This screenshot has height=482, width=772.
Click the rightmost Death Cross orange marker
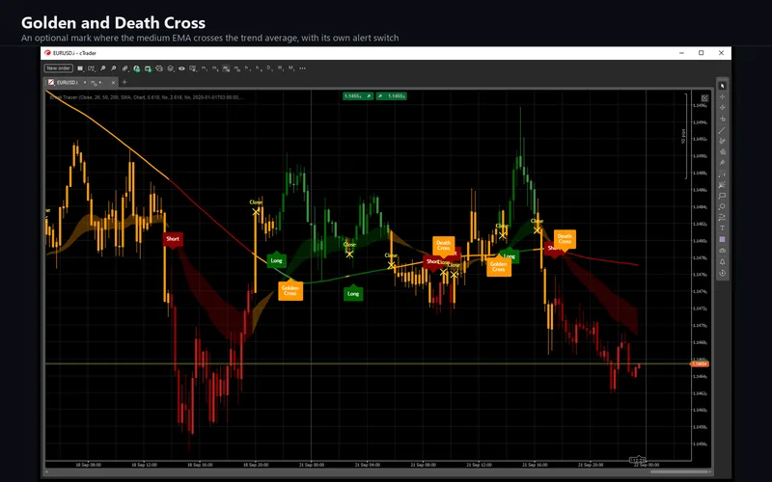(x=565, y=239)
